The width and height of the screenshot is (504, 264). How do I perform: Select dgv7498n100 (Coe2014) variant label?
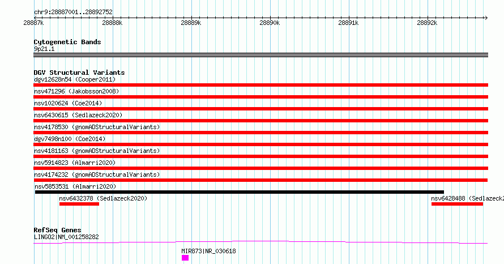pyautogui.click(x=70, y=139)
